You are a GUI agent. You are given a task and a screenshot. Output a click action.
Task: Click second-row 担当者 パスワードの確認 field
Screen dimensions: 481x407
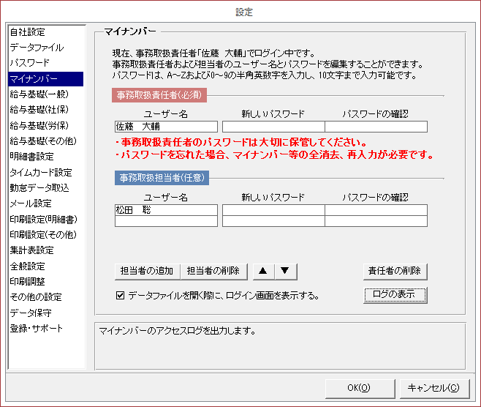click(x=376, y=221)
